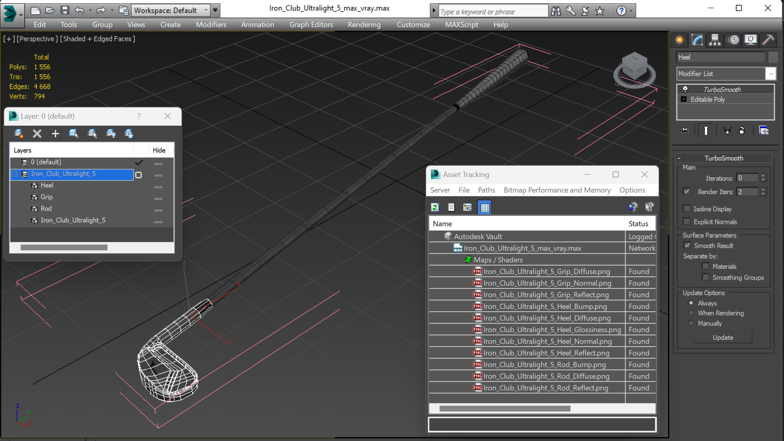Open Configure Modifier Sets icon

764,131
